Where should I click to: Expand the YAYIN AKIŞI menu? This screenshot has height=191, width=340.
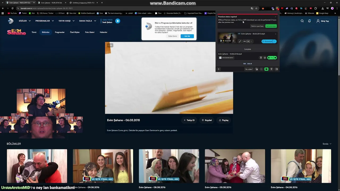click(66, 21)
